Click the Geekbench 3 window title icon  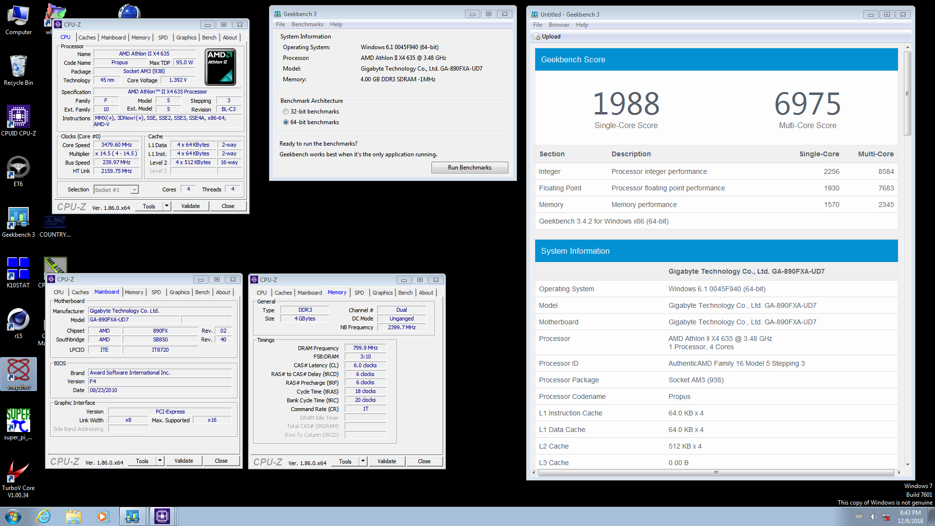pyautogui.click(x=278, y=14)
